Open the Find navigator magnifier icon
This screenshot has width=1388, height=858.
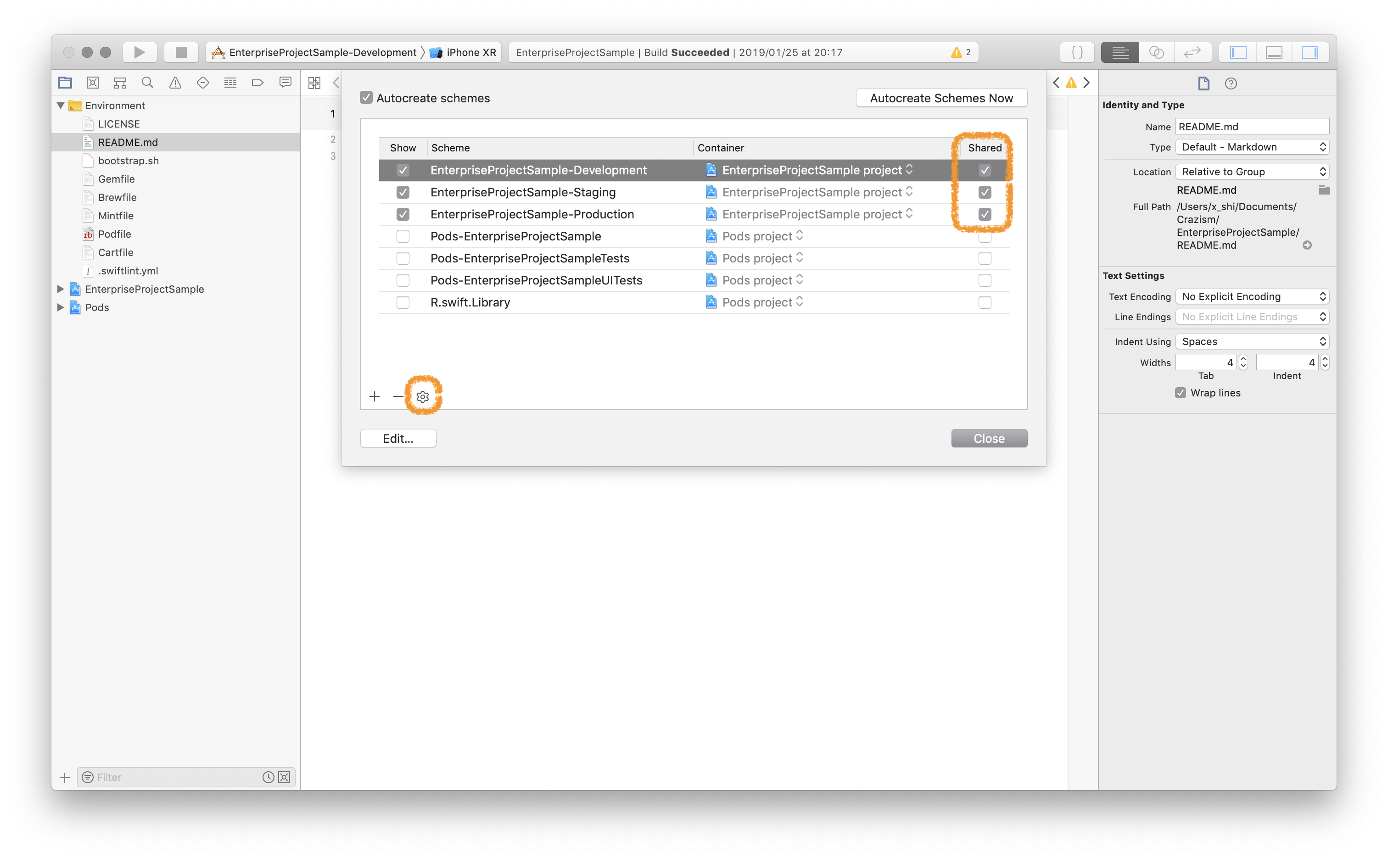tap(148, 83)
